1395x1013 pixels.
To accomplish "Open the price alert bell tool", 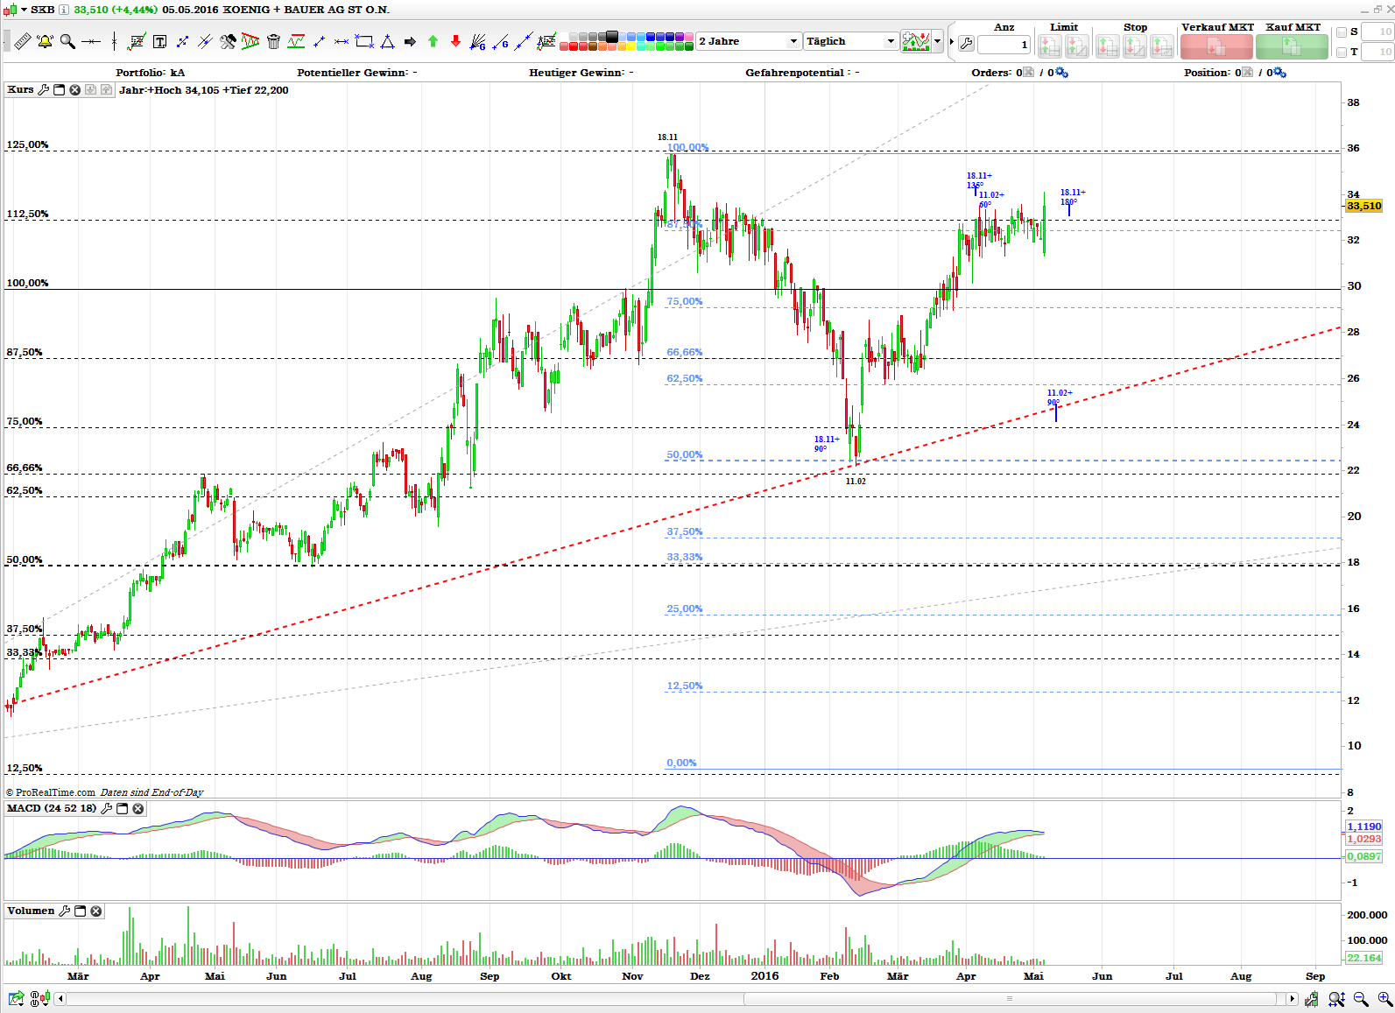I will click(45, 41).
